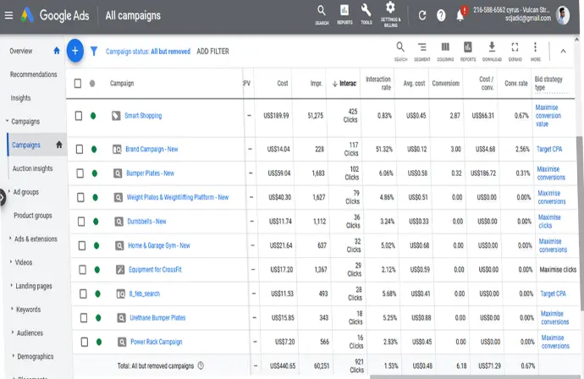Screen dimensions: 584x379
Task: Expand Keywords in sidebar
Action: pos(12,309)
